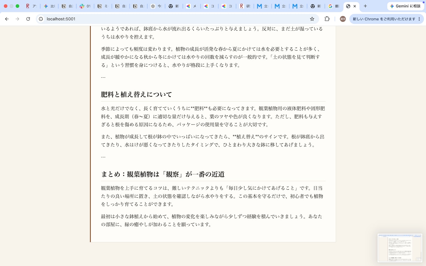Switch to the Slack tab labeled 01
Image resolution: width=426 pixels, height=266 pixels.
tap(85, 6)
